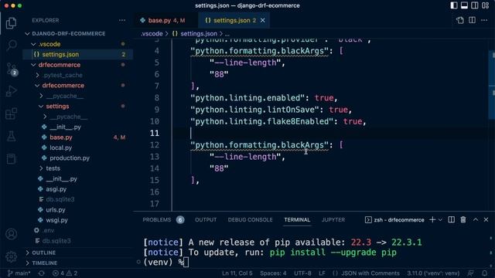Split the editor to the right

point(472,20)
